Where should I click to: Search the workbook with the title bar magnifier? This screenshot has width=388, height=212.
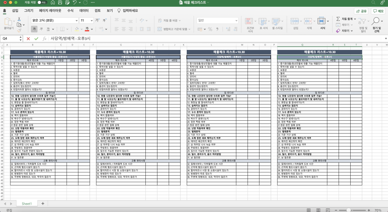click(x=373, y=2)
